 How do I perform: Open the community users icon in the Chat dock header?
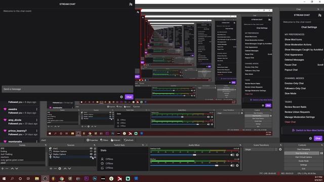tap(319, 15)
